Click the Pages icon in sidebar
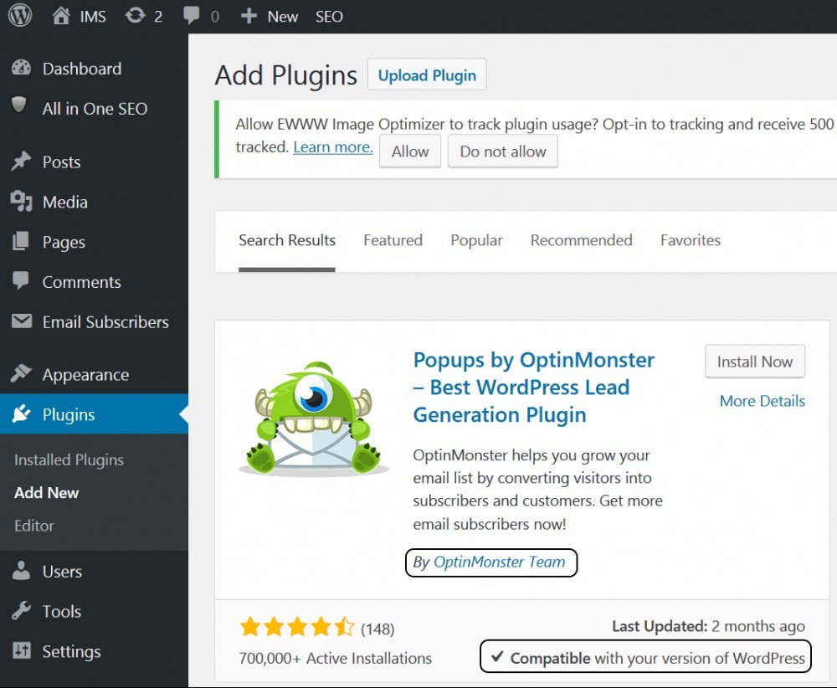The width and height of the screenshot is (837, 688). 21,241
